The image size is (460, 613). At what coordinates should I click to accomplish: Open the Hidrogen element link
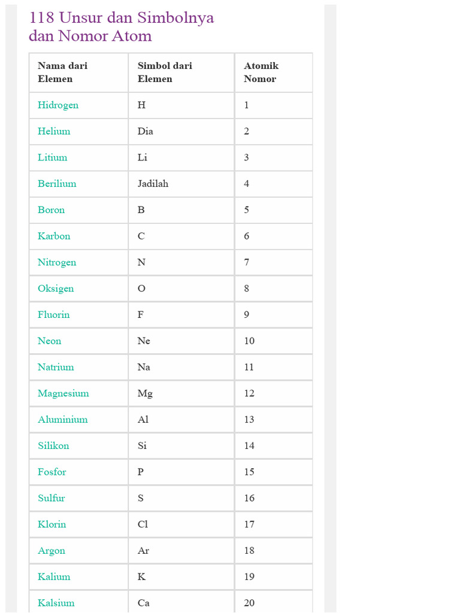coord(58,105)
